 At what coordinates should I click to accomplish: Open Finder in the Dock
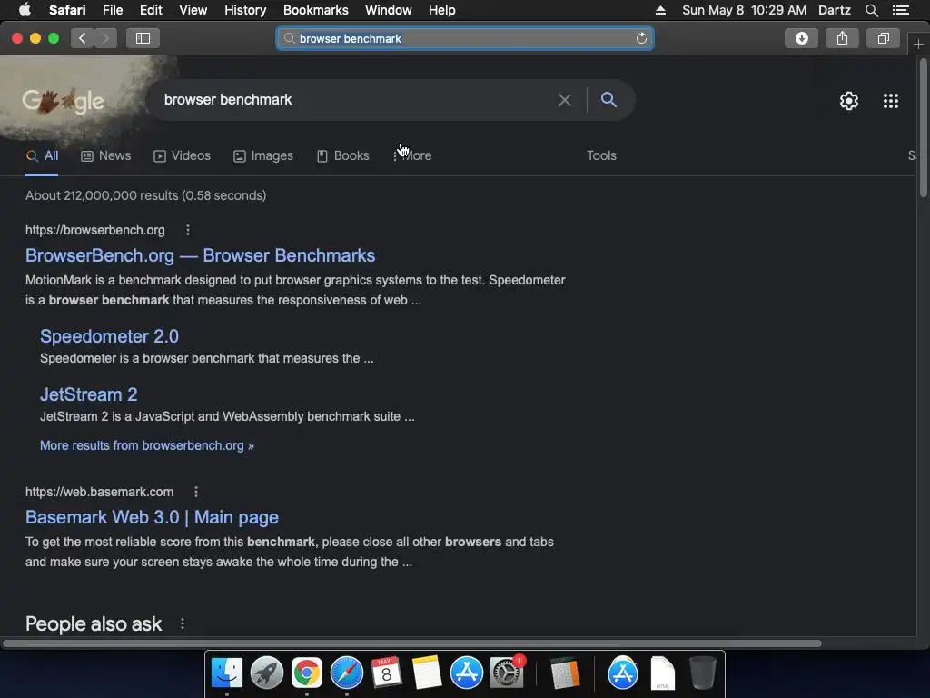(226, 673)
